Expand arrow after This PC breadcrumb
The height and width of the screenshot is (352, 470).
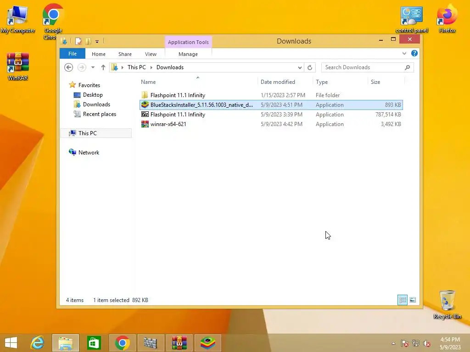(x=151, y=67)
